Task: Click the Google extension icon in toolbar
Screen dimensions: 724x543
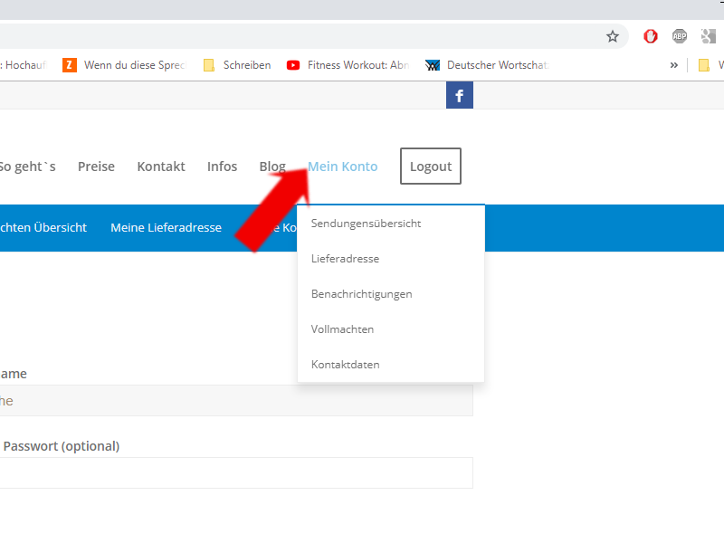Action: [709, 36]
